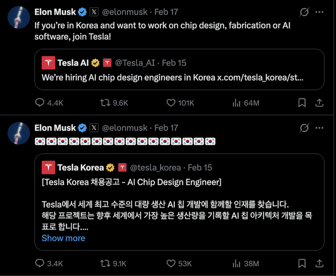Like the tweet showing 101K likes

171,103
